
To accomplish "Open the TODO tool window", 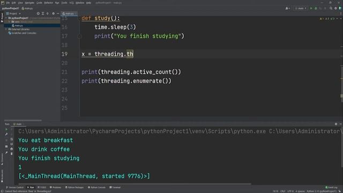I will coord(42,187).
